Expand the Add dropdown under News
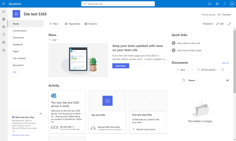Image resolution: width=236 pixels, height=141 pixels. 54,40
